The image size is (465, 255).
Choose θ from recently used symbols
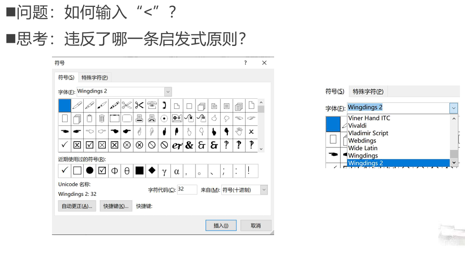click(x=127, y=170)
